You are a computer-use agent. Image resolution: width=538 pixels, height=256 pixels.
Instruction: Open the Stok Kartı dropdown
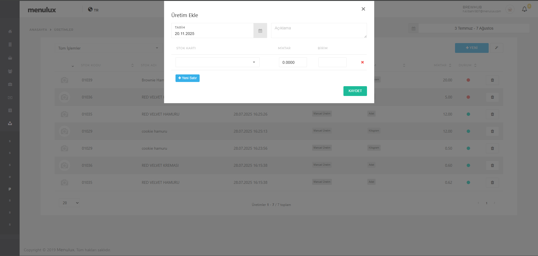[217, 62]
